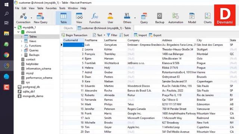Select the mysql database
The height and width of the screenshot is (134, 239).
pos(30,73)
